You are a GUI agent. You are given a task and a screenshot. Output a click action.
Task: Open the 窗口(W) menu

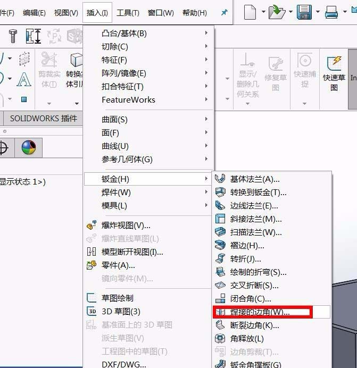pyautogui.click(x=161, y=13)
